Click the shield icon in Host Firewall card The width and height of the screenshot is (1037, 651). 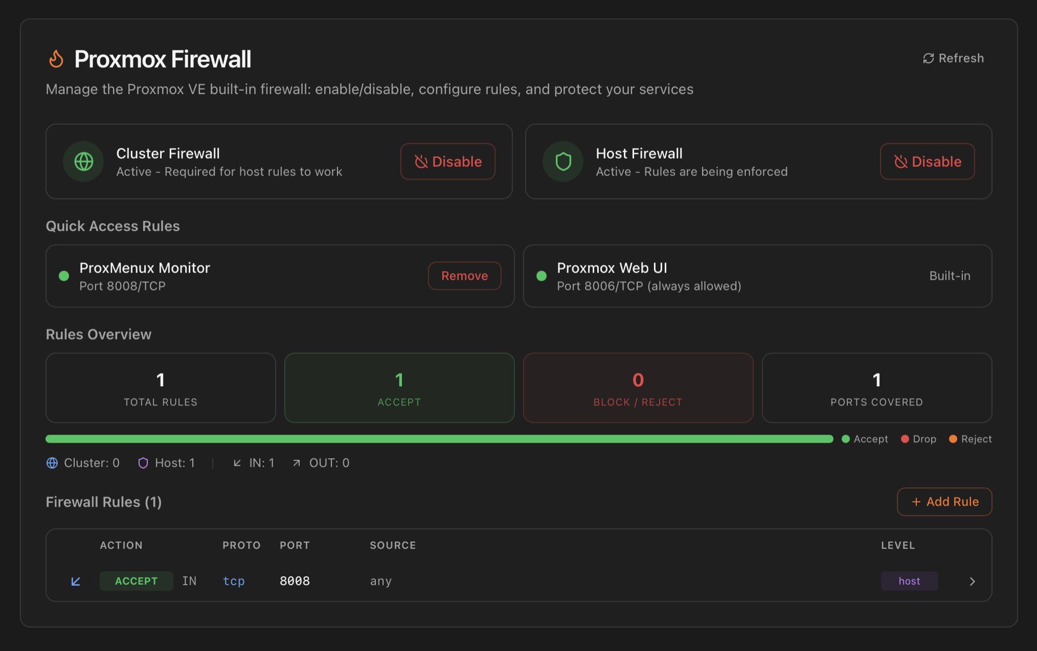(x=563, y=162)
